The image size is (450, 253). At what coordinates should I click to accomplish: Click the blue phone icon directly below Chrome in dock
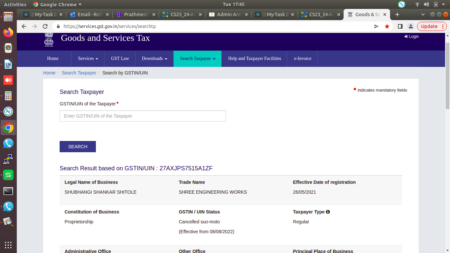(x=8, y=143)
